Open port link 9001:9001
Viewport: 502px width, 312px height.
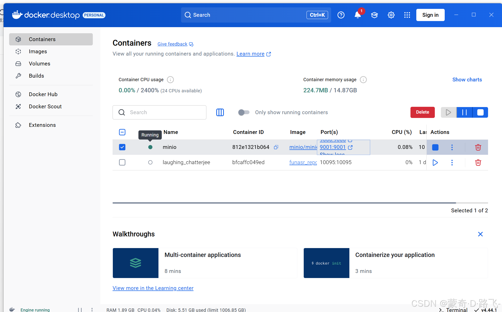click(333, 147)
